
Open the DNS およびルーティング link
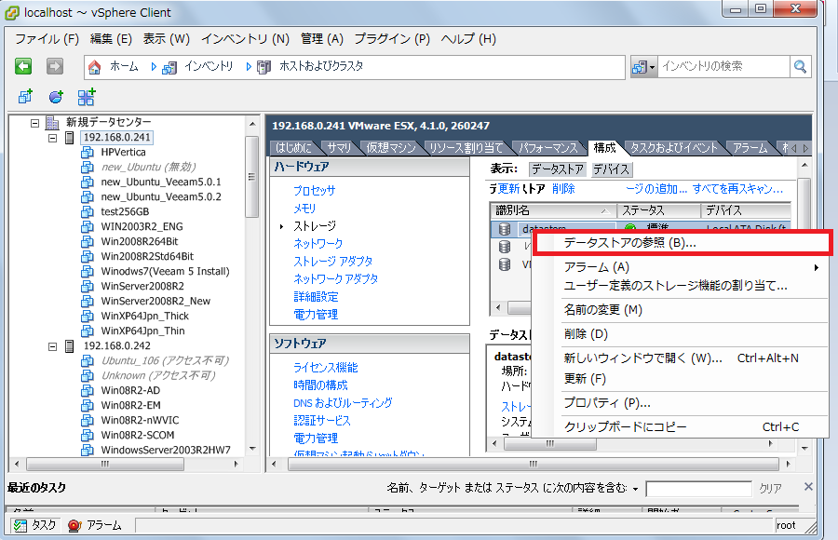[x=343, y=403]
